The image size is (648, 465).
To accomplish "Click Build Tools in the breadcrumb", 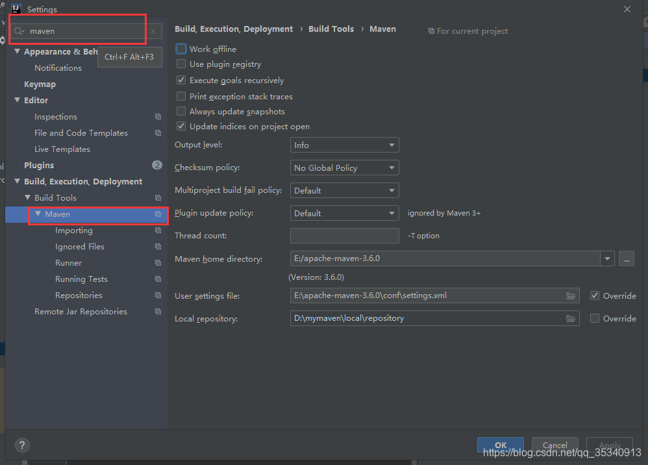I will click(331, 29).
